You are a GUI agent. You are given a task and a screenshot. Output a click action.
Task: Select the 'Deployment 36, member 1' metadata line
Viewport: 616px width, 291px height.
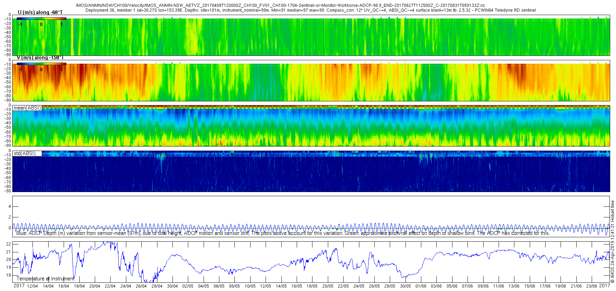(x=311, y=10)
